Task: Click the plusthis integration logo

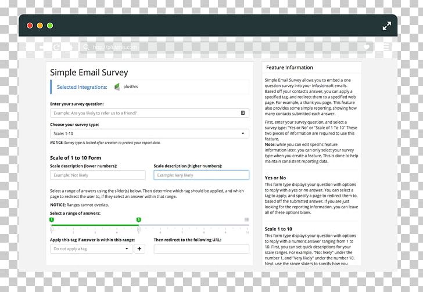Action: tap(117, 87)
